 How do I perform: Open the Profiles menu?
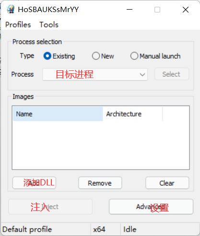click(x=18, y=25)
